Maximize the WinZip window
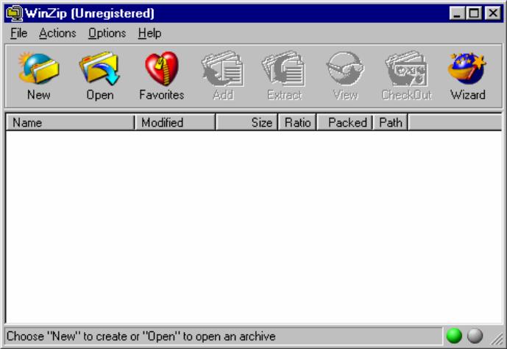507x349 pixels. [x=474, y=13]
